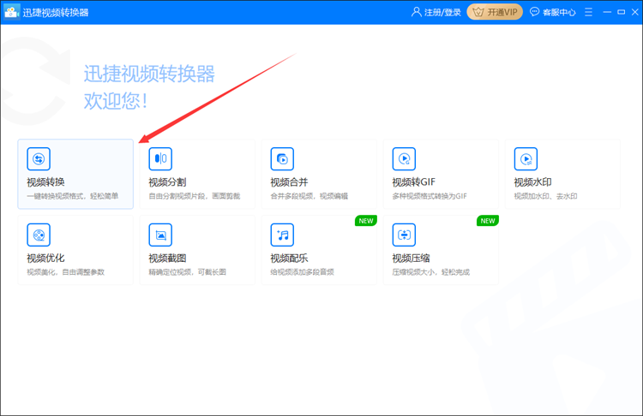Click the user profile icon
This screenshot has height=416, width=643.
[416, 12]
